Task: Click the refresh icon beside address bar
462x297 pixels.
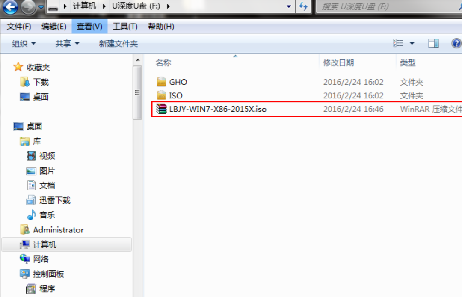Action: [x=303, y=6]
